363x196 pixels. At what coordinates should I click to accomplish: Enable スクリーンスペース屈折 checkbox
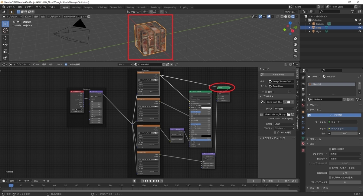click(330, 168)
